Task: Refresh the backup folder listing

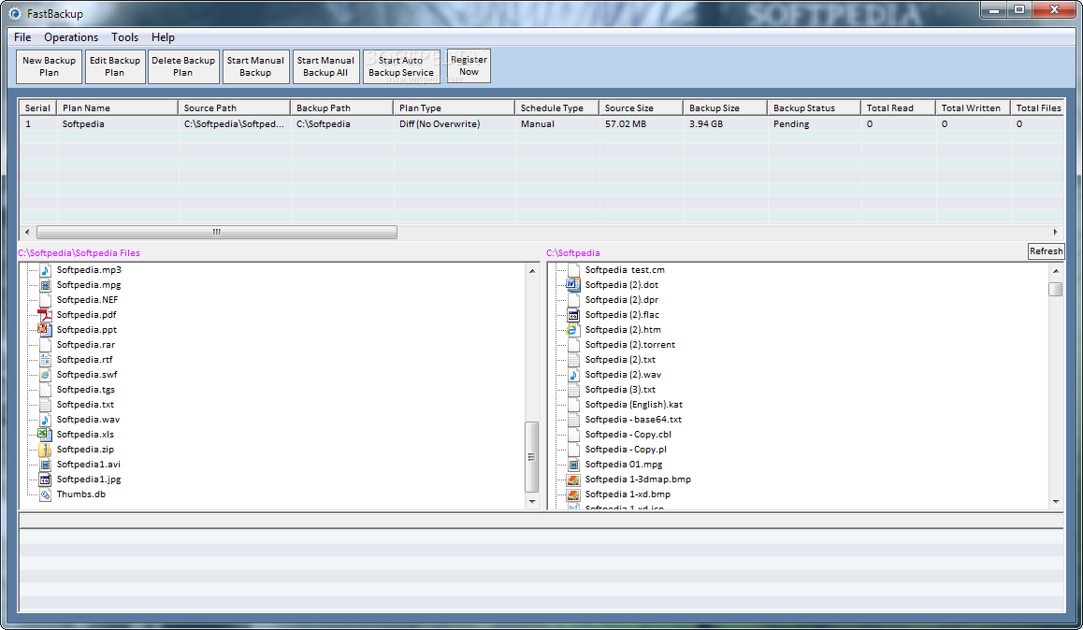Action: [x=1046, y=251]
